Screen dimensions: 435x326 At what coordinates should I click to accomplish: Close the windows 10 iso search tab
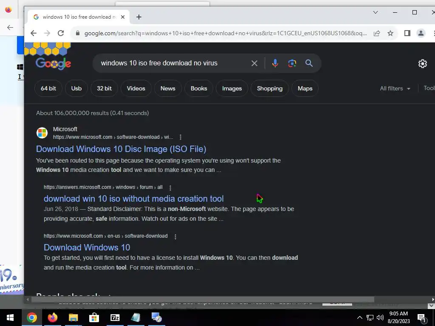point(123,17)
